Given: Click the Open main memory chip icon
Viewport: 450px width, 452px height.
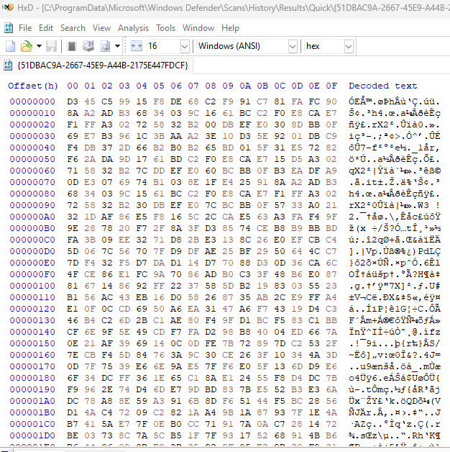Looking at the screenshot, I should click(x=71, y=46).
